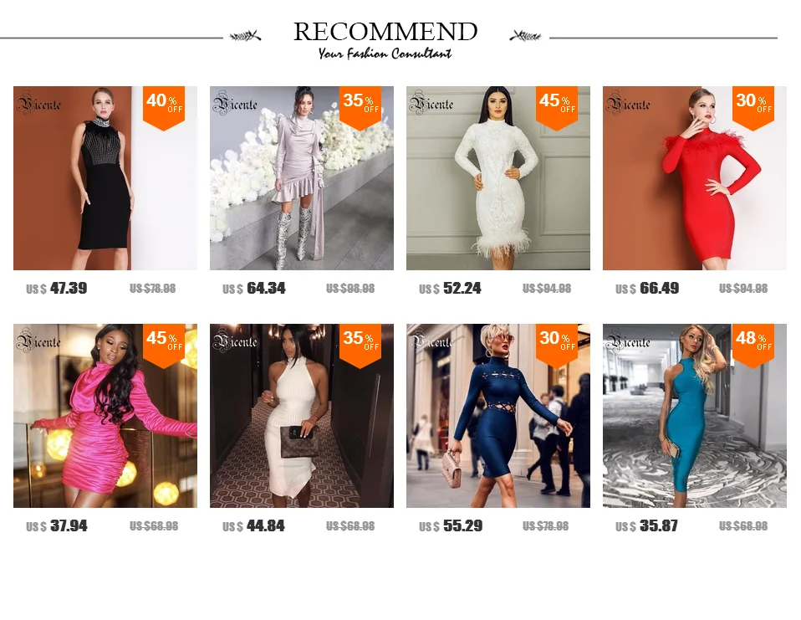Image resolution: width=801 pixels, height=620 pixels.
Task: Open the red feather-trim bandage dress
Action: [694, 178]
